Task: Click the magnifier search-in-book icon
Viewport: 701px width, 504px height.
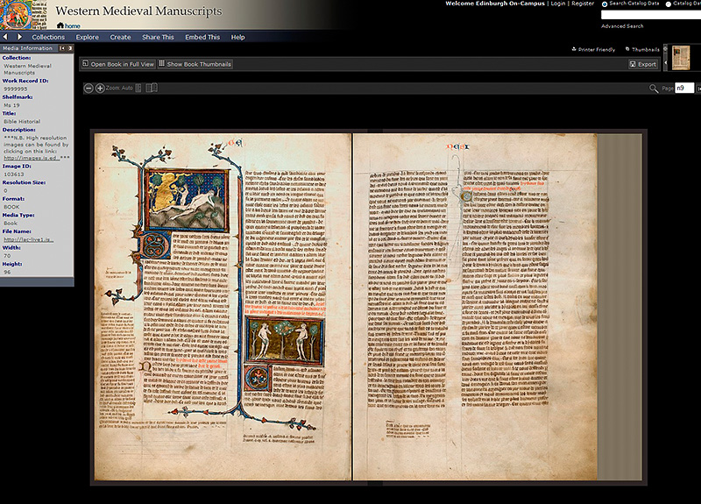Action: click(x=654, y=89)
